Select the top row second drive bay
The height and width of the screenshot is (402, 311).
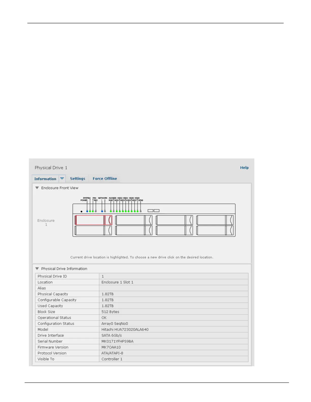pos(134,220)
